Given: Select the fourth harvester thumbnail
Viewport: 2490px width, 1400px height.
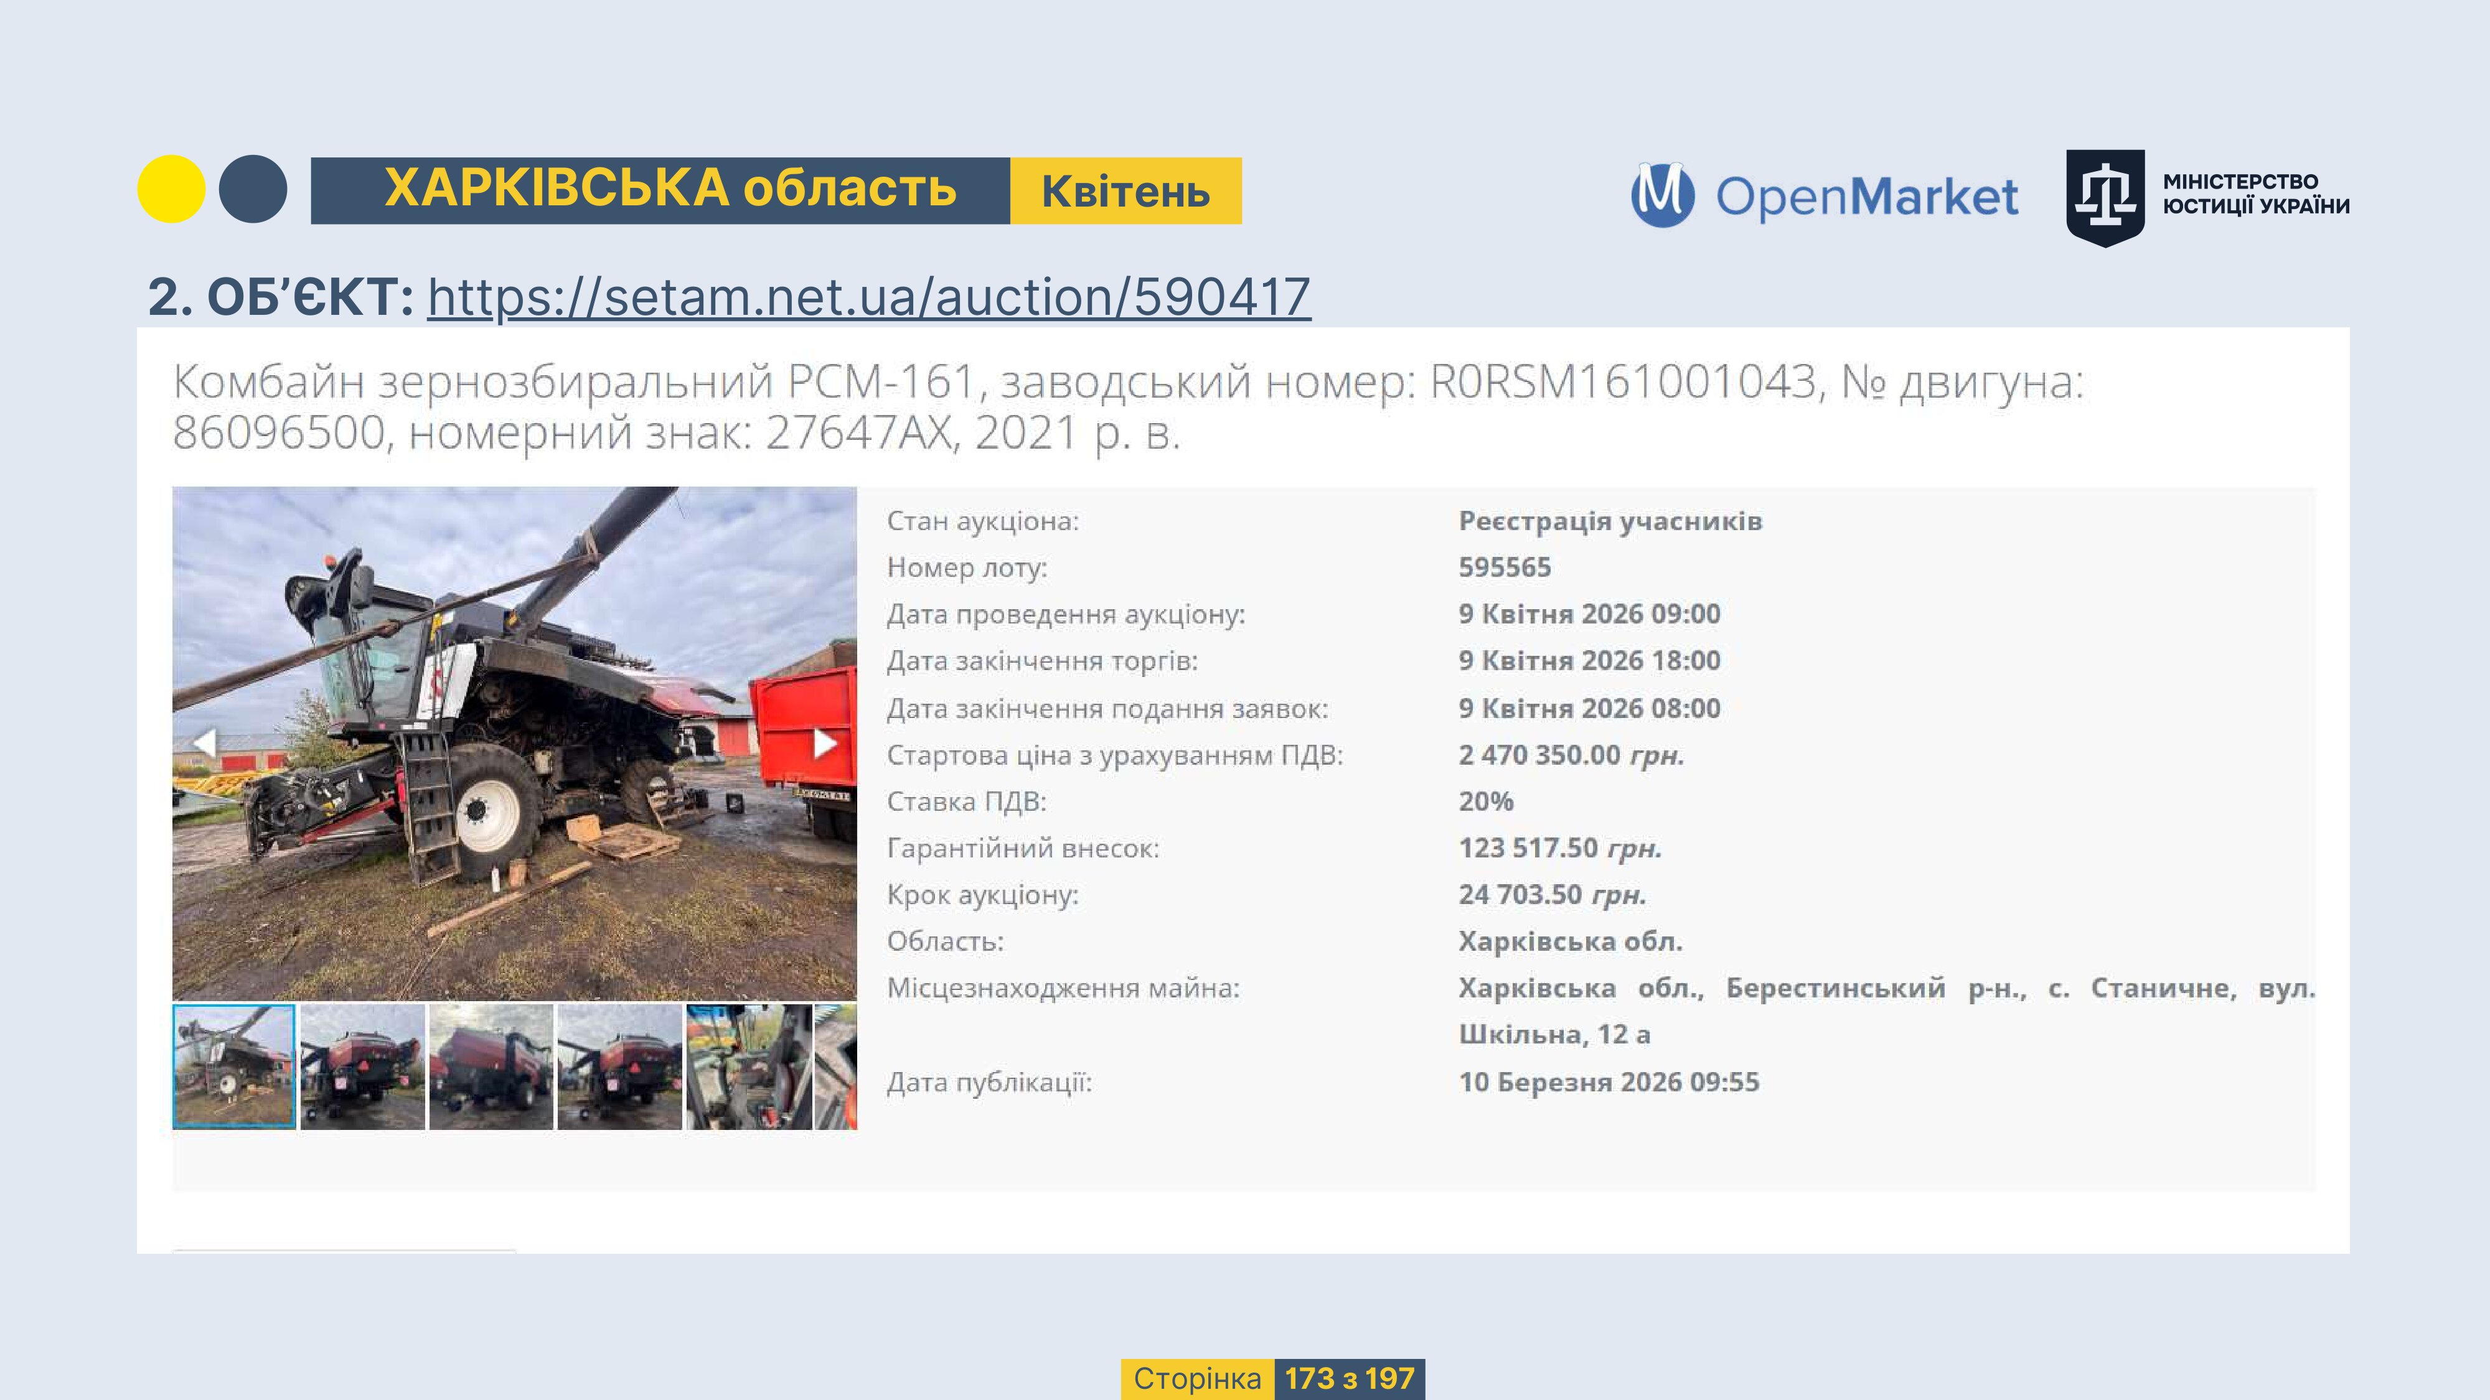Looking at the screenshot, I should 619,1066.
